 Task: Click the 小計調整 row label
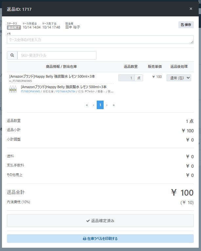[x=14, y=140]
